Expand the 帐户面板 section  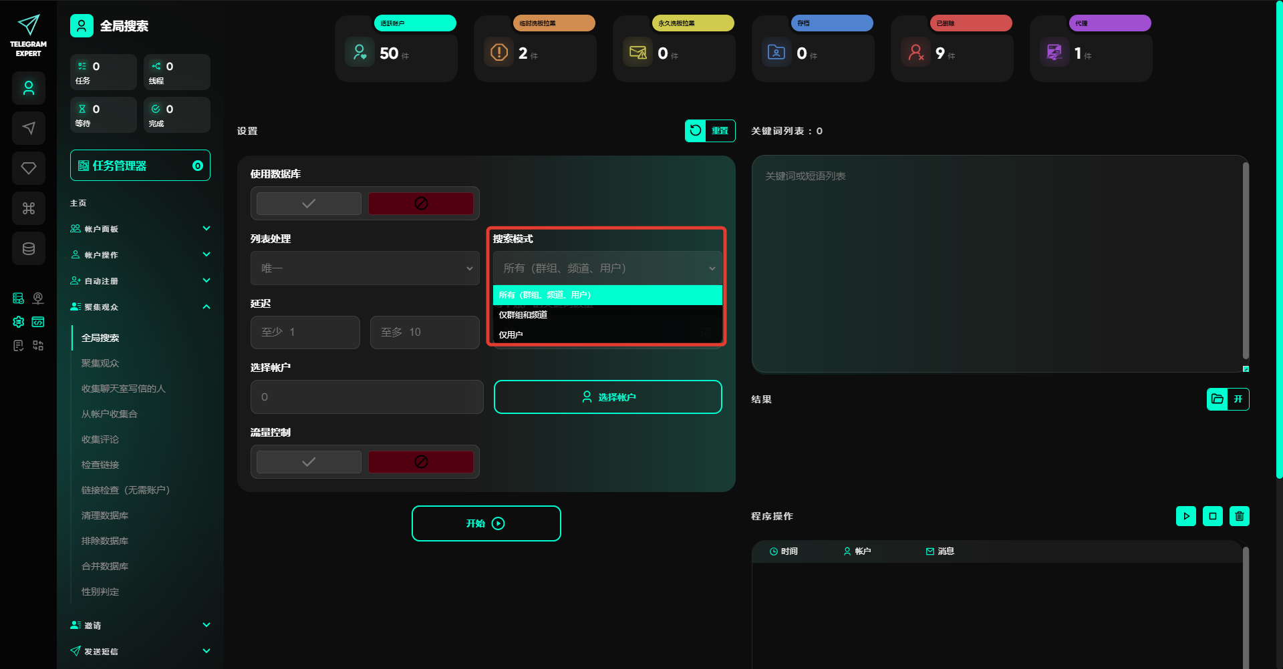point(140,229)
